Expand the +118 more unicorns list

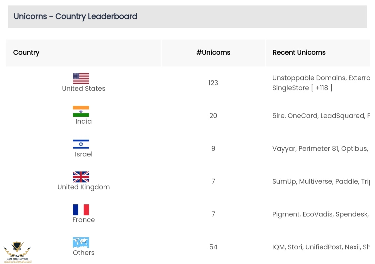tap(322, 88)
